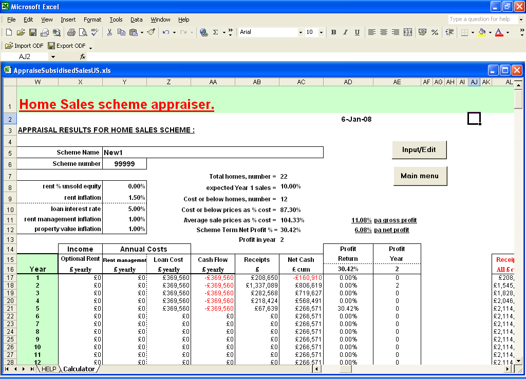The width and height of the screenshot is (526, 379).
Task: Go to the last sheet tab
Action: click(x=32, y=369)
